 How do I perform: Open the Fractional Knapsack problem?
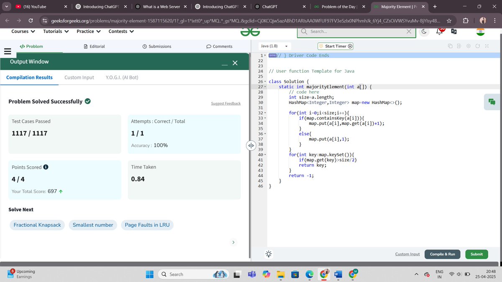coord(37,225)
